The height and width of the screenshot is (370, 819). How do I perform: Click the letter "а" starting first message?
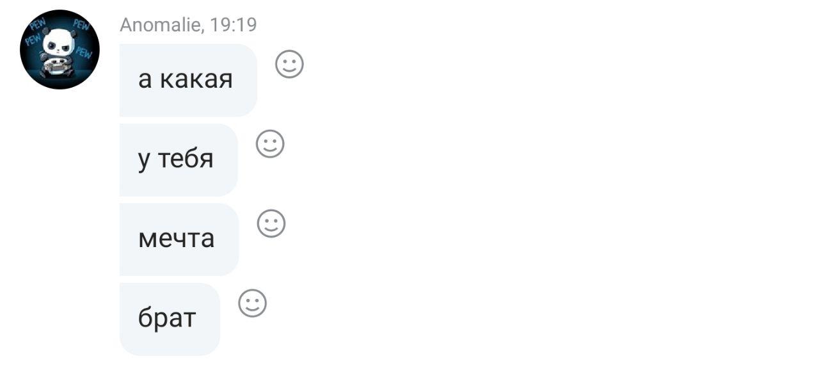coord(145,81)
